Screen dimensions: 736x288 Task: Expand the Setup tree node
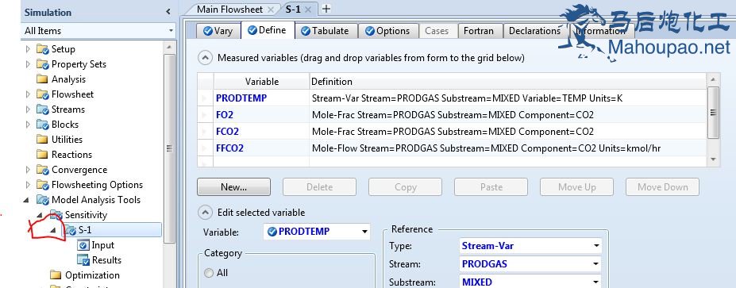(28, 49)
